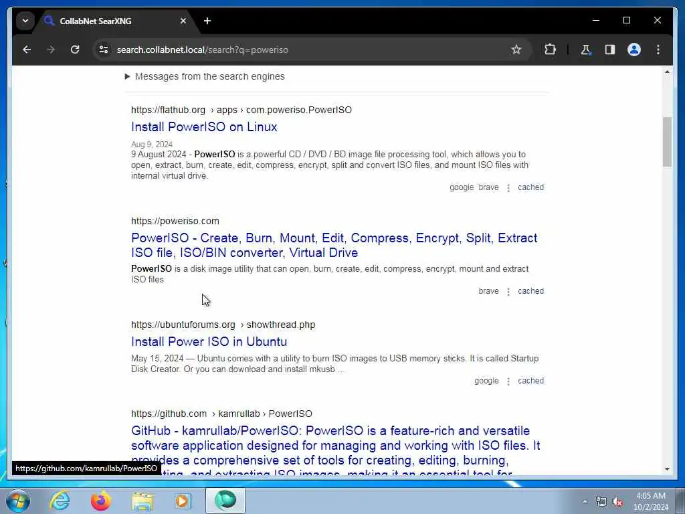Image resolution: width=685 pixels, height=514 pixels.
Task: Select the CollabNet SearXNG tab
Action: tap(114, 21)
